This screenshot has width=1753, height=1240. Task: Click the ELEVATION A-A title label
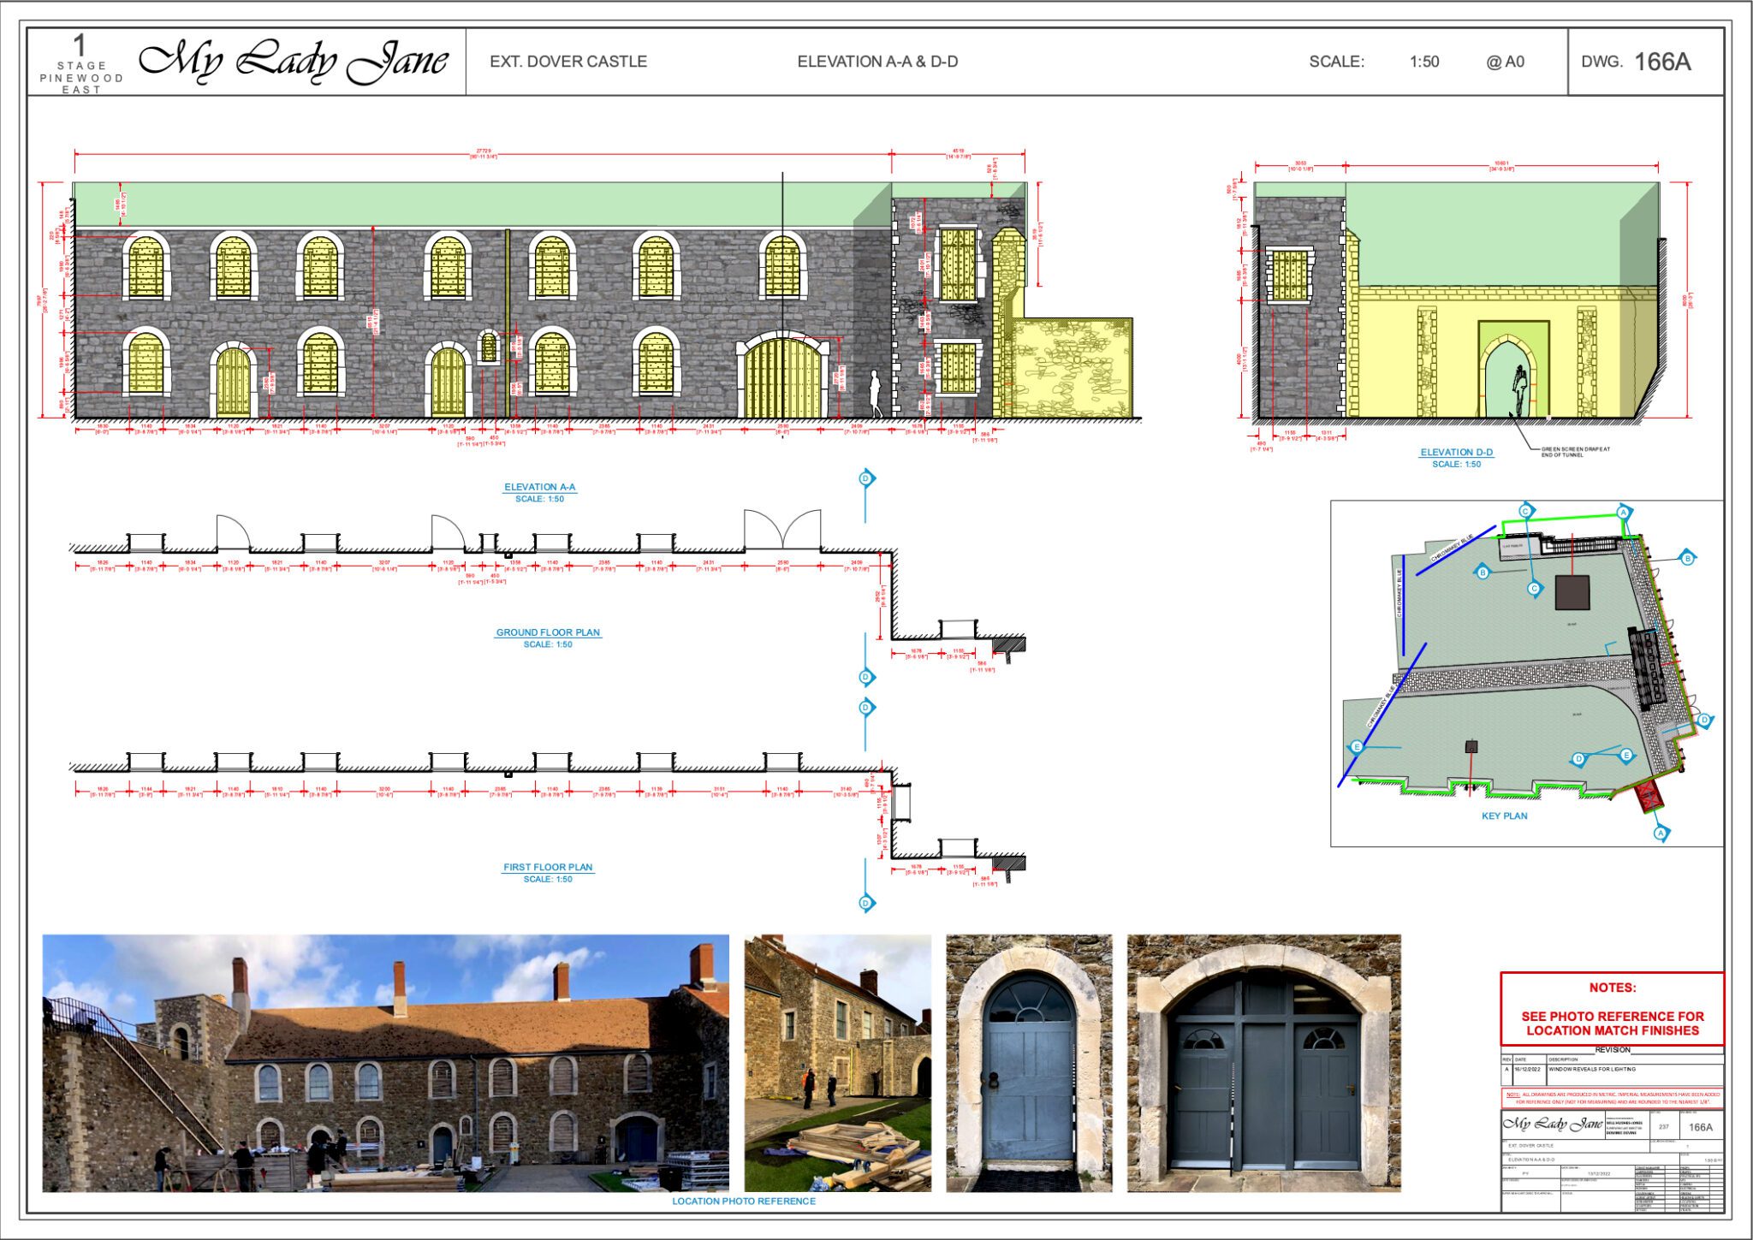coord(539,487)
